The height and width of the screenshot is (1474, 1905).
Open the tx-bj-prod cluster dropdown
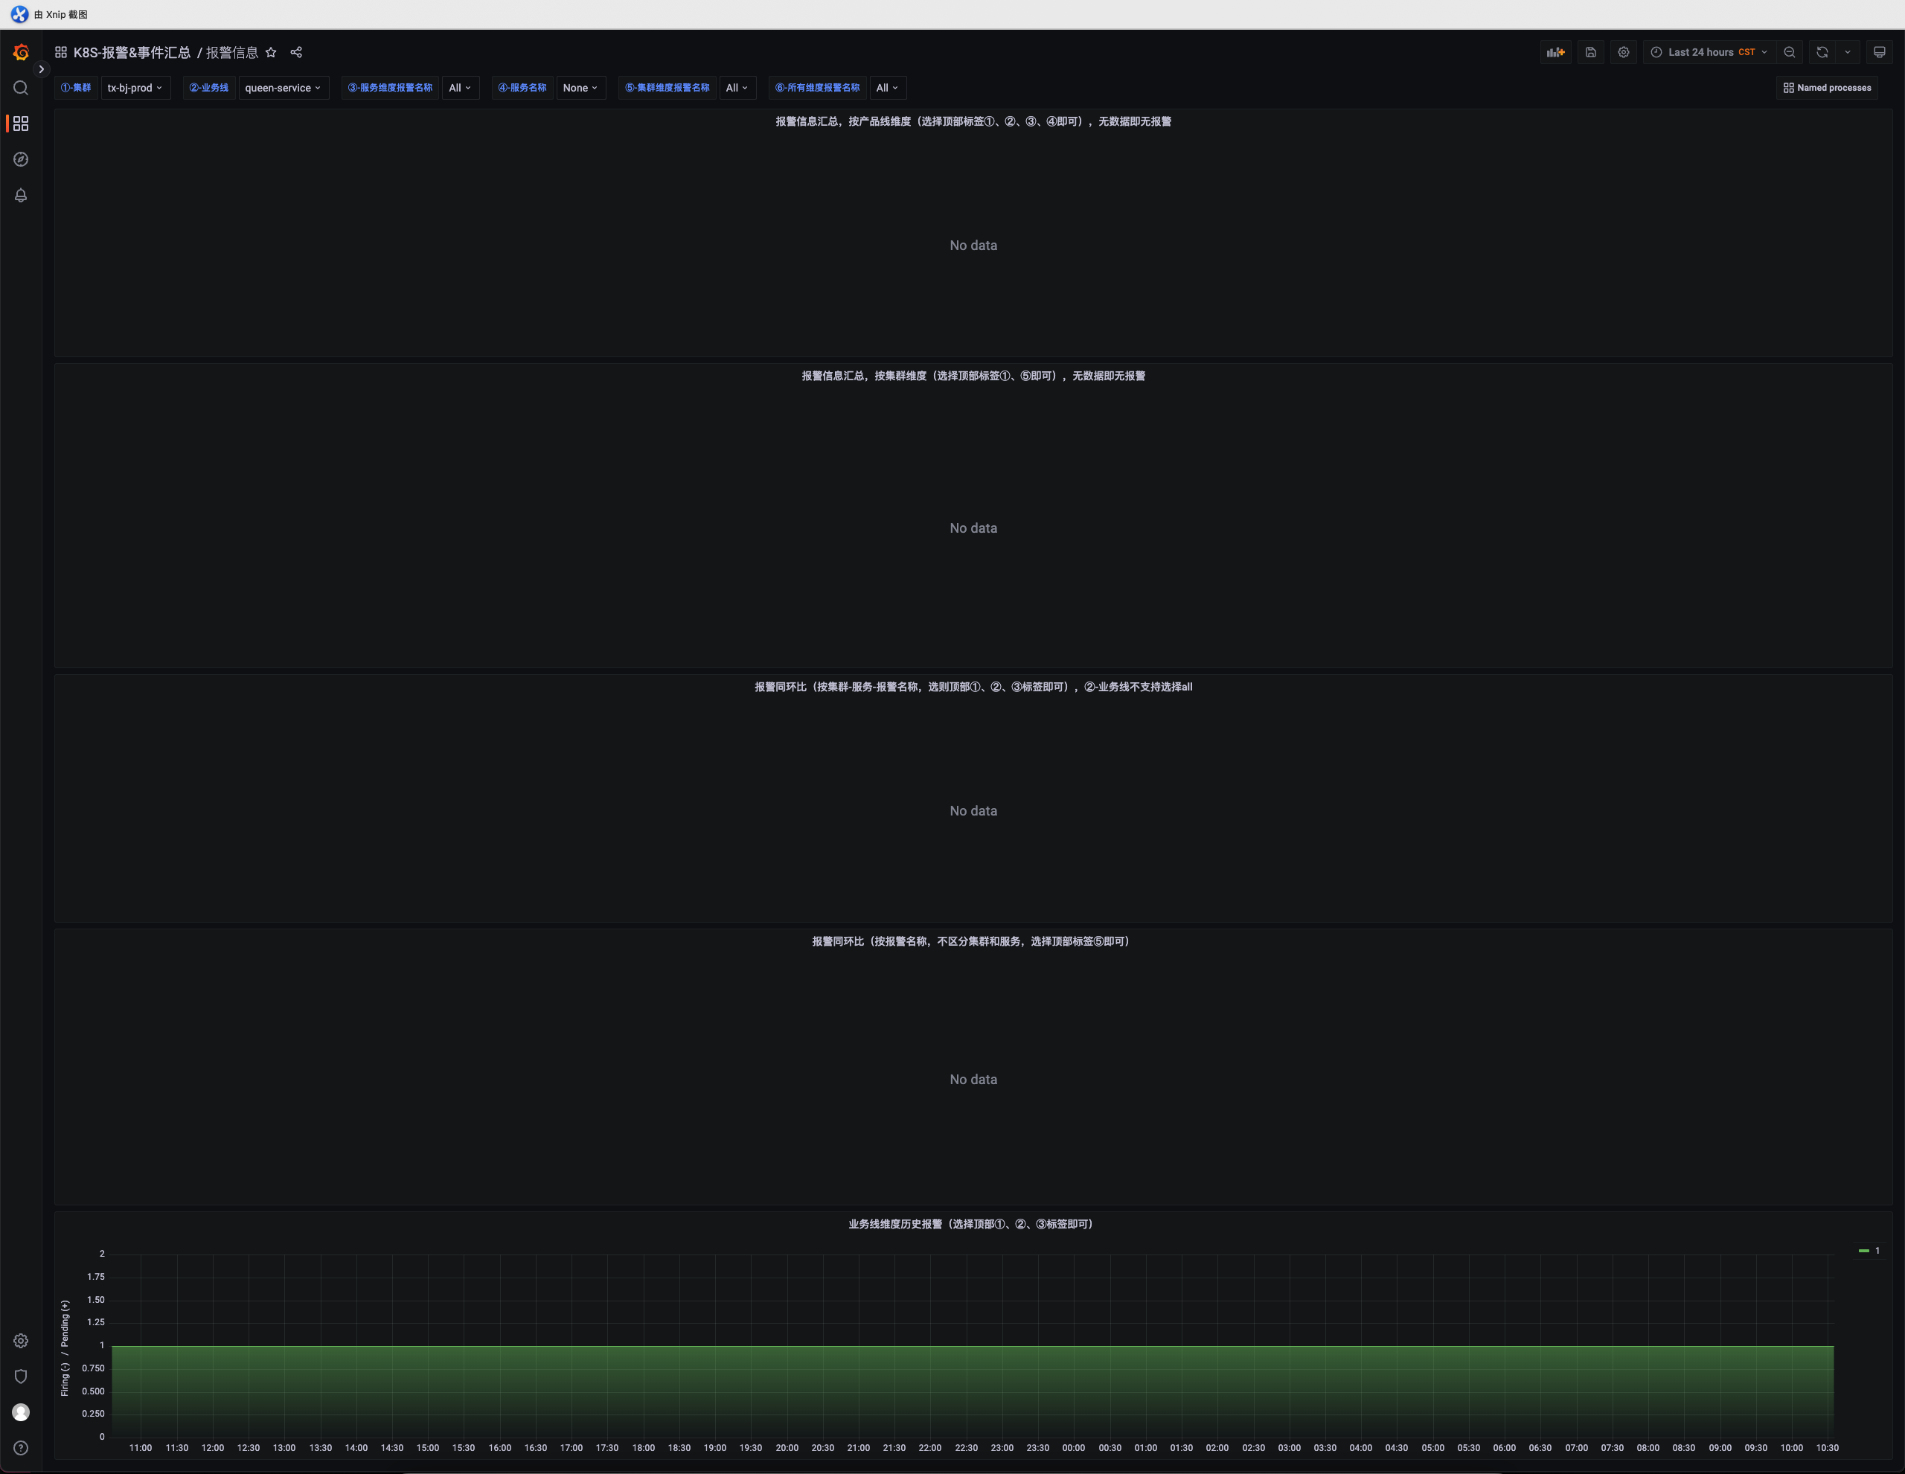tap(135, 88)
